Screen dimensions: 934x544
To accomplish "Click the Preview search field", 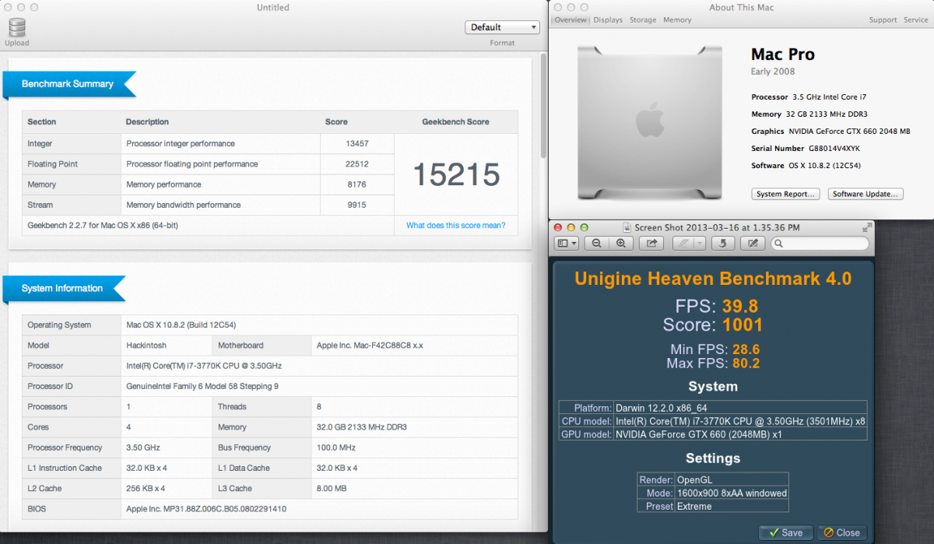I will pyautogui.click(x=820, y=244).
